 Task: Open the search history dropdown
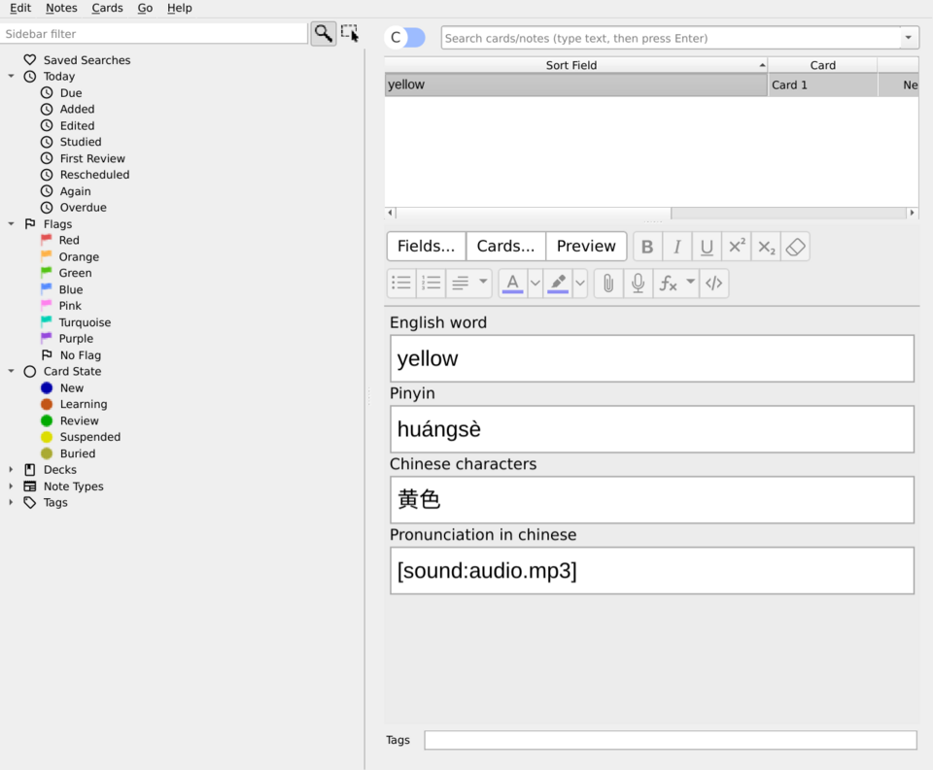[x=908, y=37]
